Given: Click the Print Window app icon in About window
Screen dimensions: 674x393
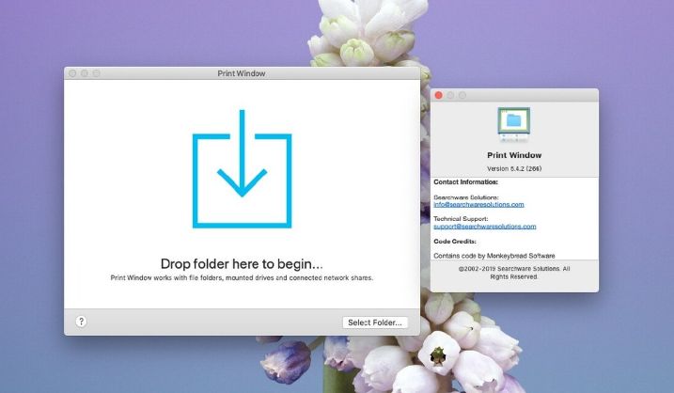Looking at the screenshot, I should pyautogui.click(x=514, y=125).
